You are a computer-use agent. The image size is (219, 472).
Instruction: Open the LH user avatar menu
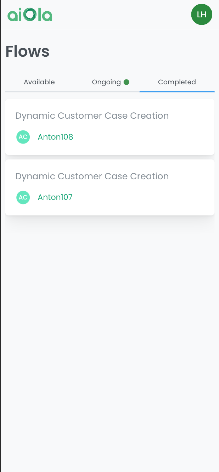click(202, 15)
